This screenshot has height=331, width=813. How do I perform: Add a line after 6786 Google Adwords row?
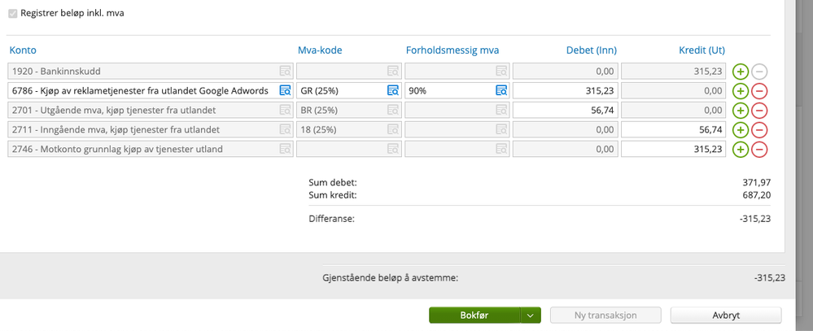point(741,91)
